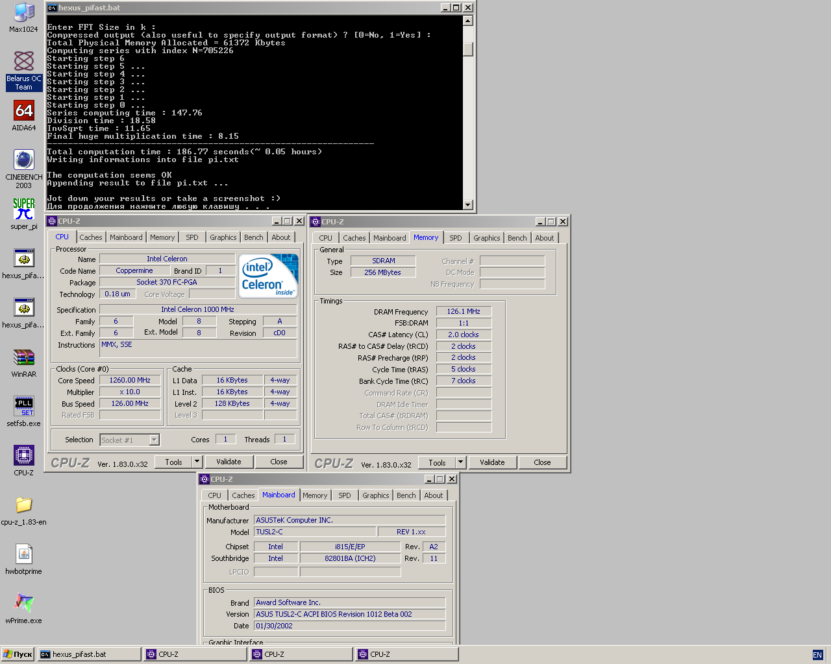Activate the second CPU-Z taskbar button
Image resolution: width=831 pixels, height=664 pixels.
point(301,654)
